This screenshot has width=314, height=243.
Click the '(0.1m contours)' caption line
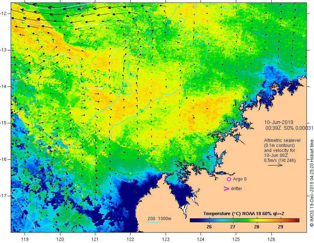(x=279, y=145)
